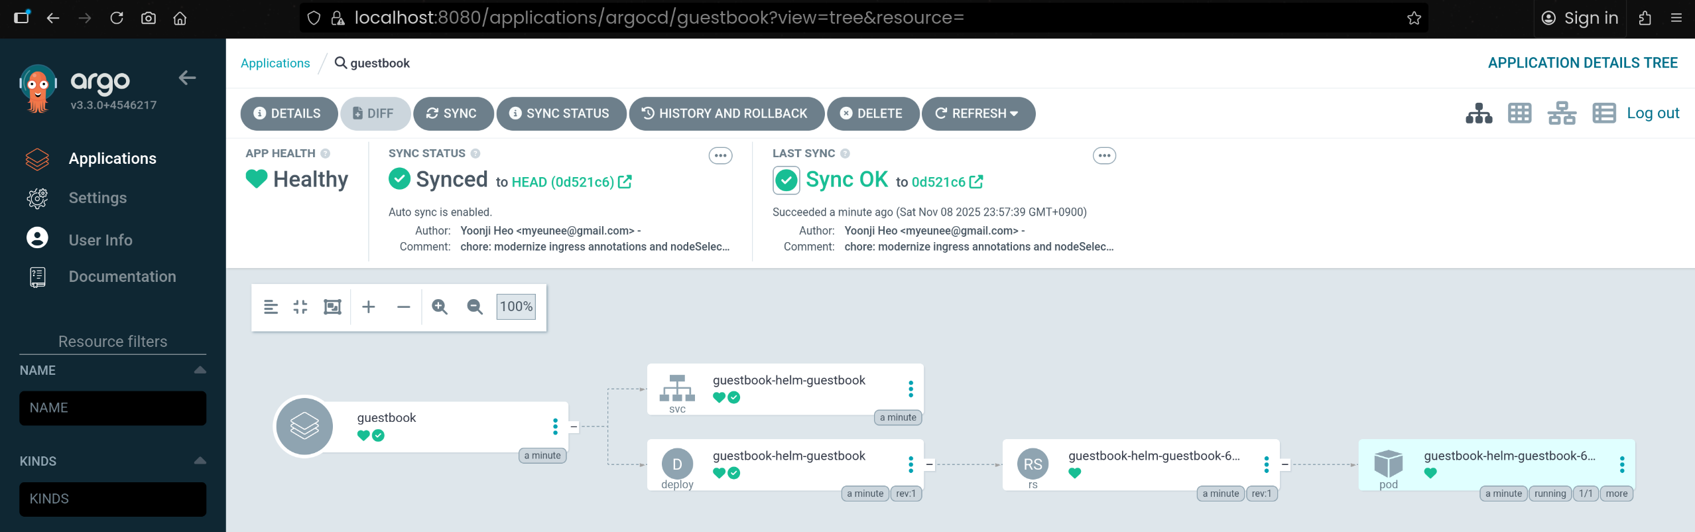Click the collapse all nodes icon
The height and width of the screenshot is (532, 1695).
(x=300, y=307)
